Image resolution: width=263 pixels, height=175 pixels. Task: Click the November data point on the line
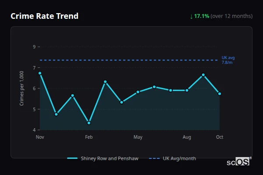pos(40,73)
